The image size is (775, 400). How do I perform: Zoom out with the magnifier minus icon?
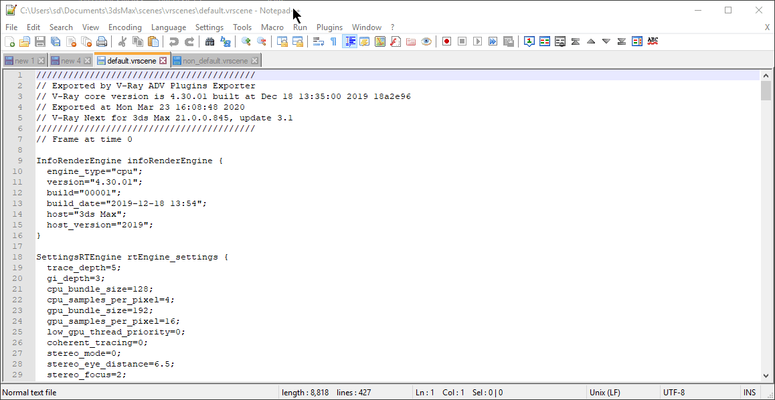click(262, 41)
